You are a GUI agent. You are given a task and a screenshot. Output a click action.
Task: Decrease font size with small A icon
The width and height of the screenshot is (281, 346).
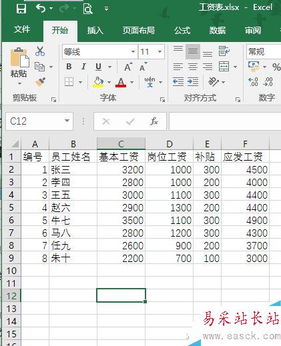pyautogui.click(x=143, y=67)
